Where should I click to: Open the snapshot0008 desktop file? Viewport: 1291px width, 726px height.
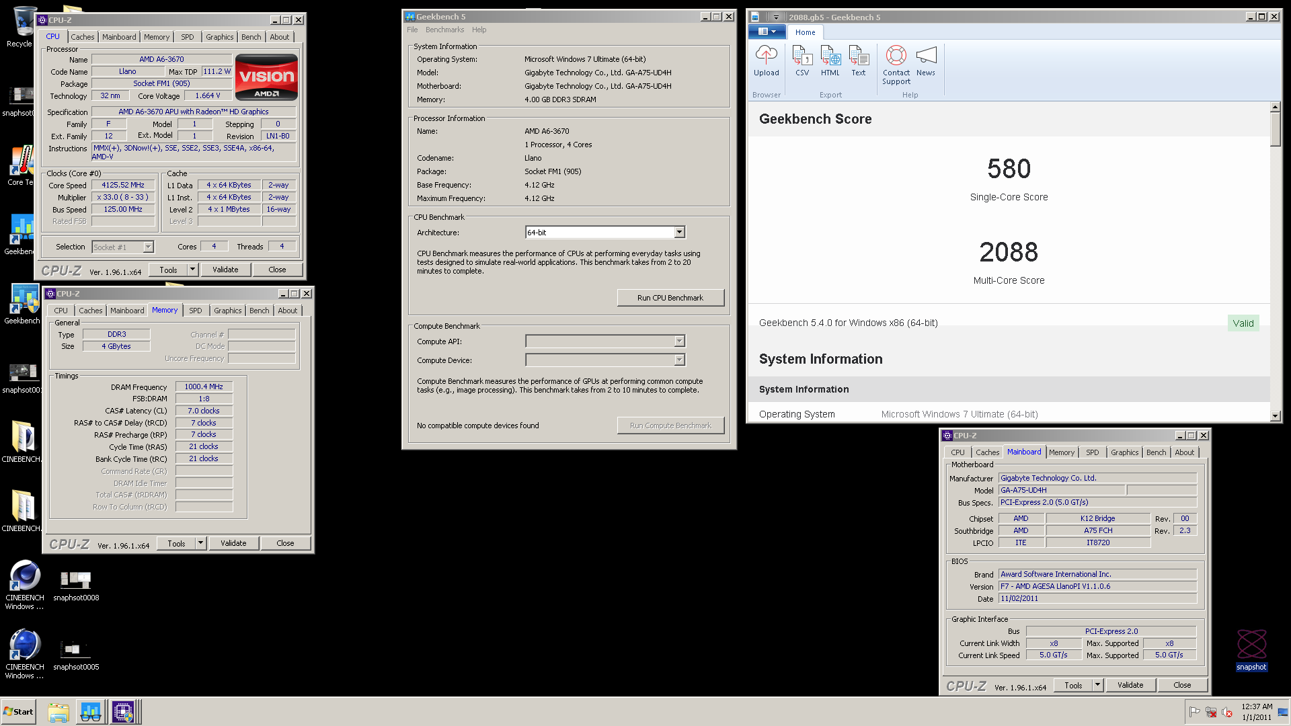(x=76, y=585)
